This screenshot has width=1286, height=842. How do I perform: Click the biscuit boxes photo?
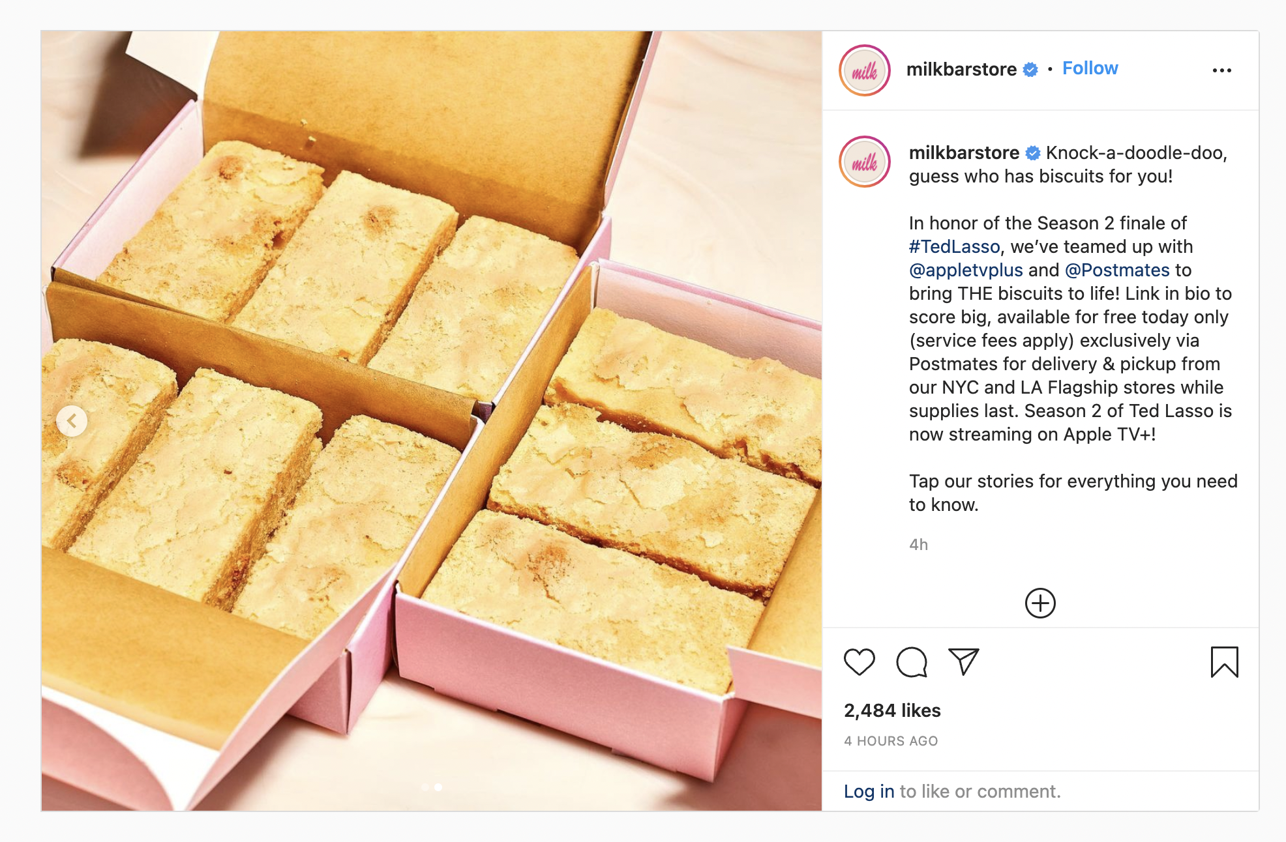431,421
